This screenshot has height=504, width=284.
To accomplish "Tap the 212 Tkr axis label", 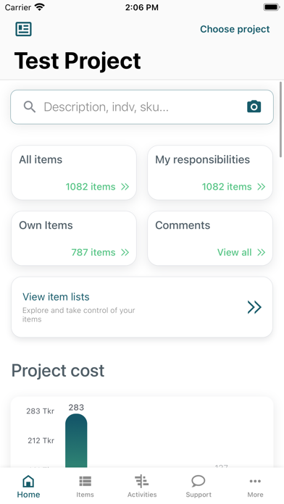I will [x=41, y=440].
